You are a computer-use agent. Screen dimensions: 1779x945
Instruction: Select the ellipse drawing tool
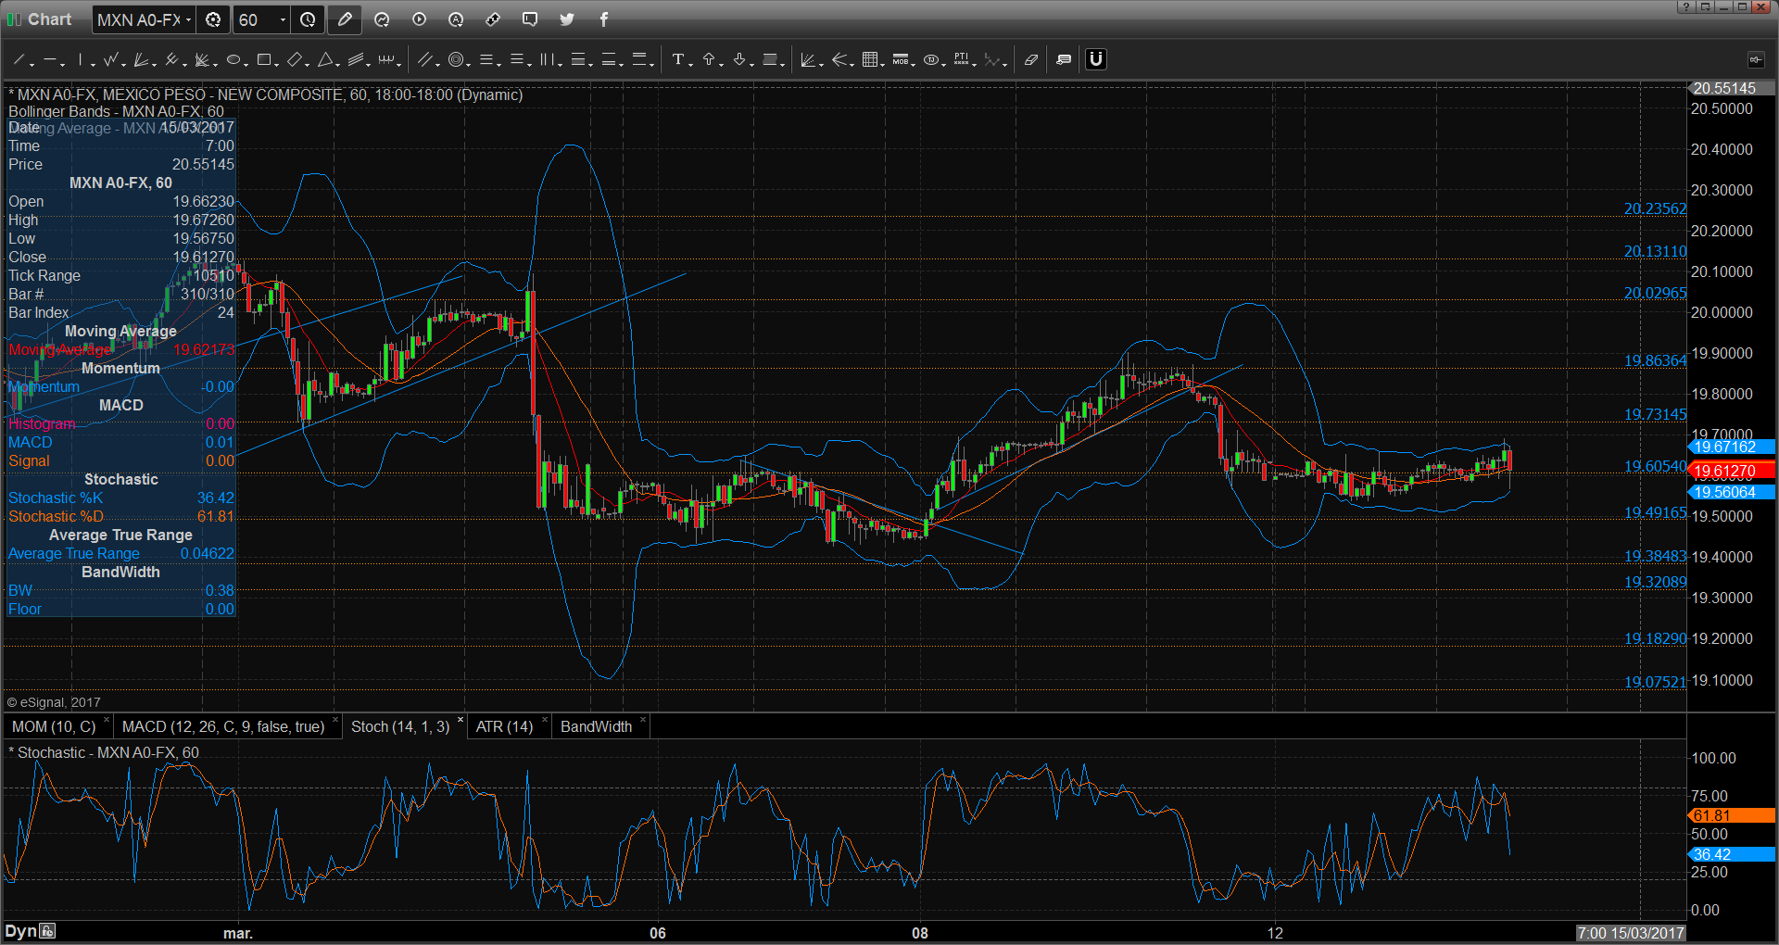click(233, 60)
